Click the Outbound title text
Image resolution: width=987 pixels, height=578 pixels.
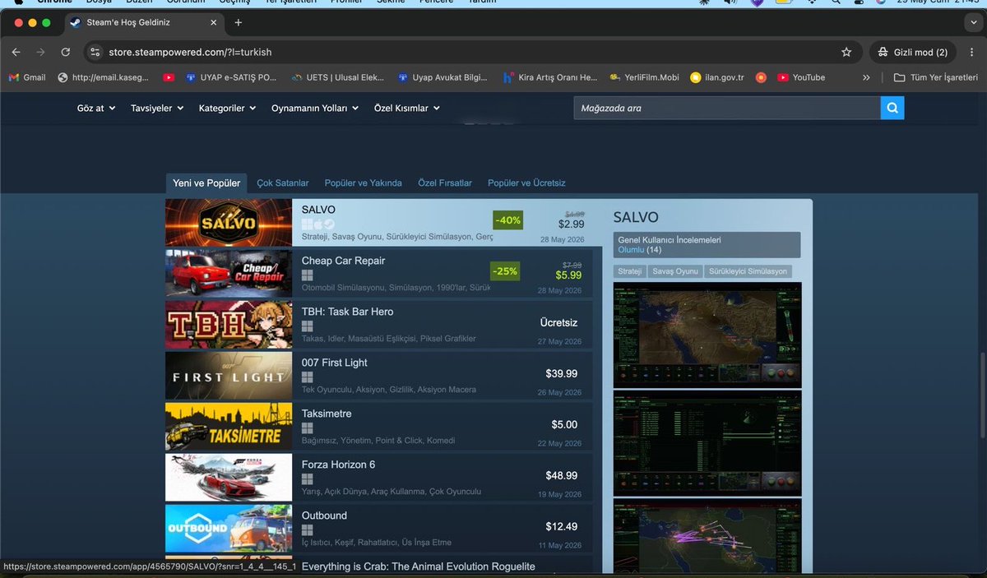324,516
